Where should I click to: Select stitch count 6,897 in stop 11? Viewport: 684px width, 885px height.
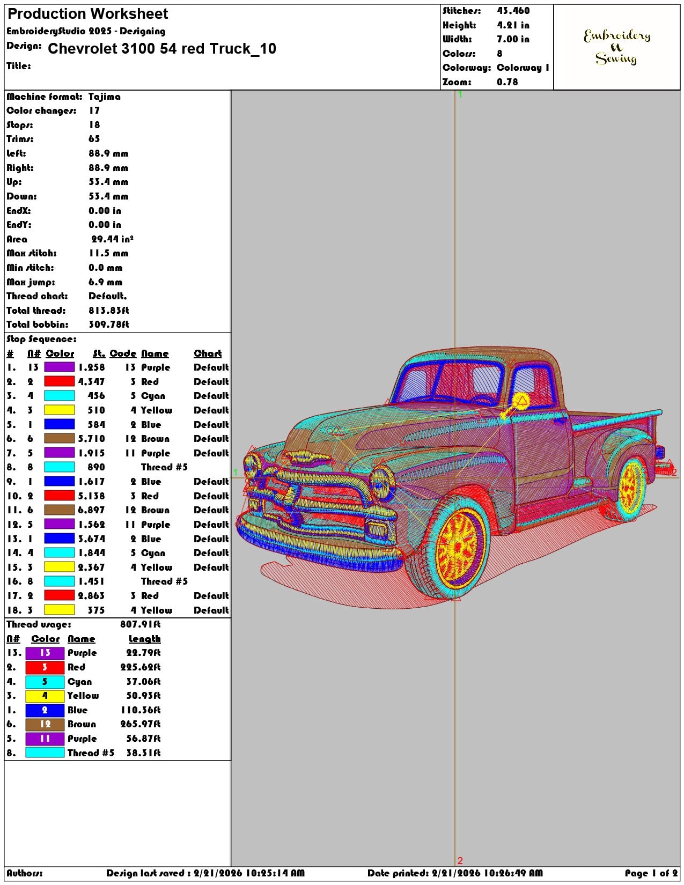pos(92,510)
